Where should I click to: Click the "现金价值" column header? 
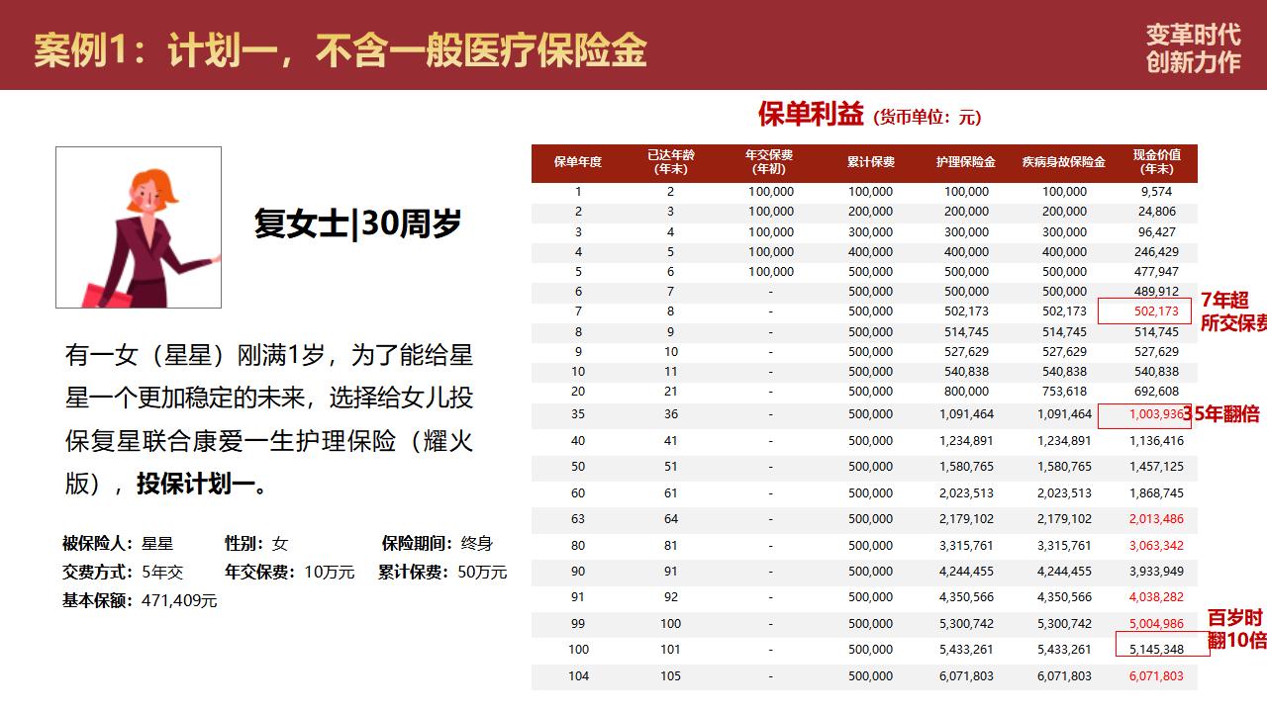(1156, 162)
